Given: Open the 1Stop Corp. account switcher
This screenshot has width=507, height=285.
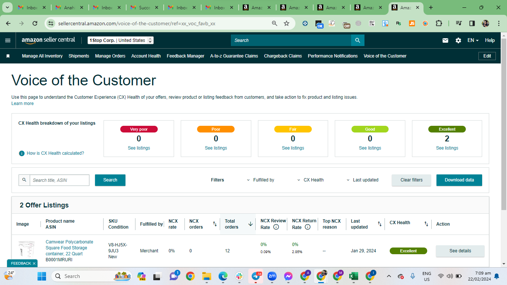Looking at the screenshot, I should 121,40.
